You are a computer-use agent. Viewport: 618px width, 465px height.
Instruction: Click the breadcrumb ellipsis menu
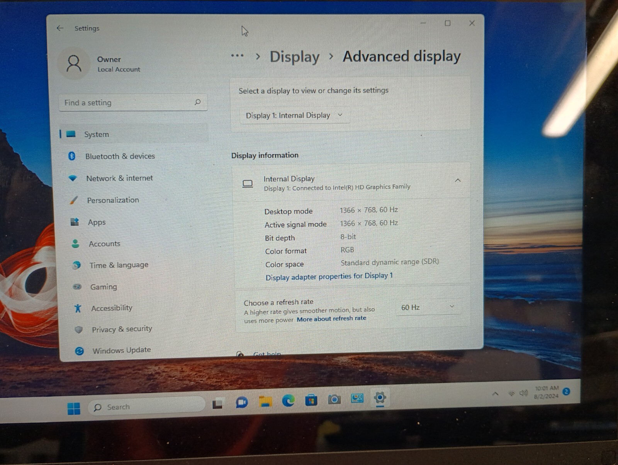point(237,56)
